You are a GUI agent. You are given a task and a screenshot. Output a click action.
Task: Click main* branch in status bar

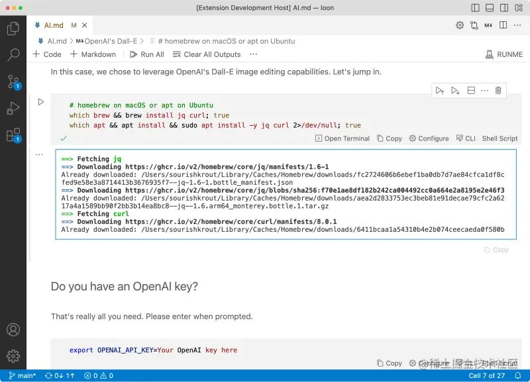[x=23, y=375]
